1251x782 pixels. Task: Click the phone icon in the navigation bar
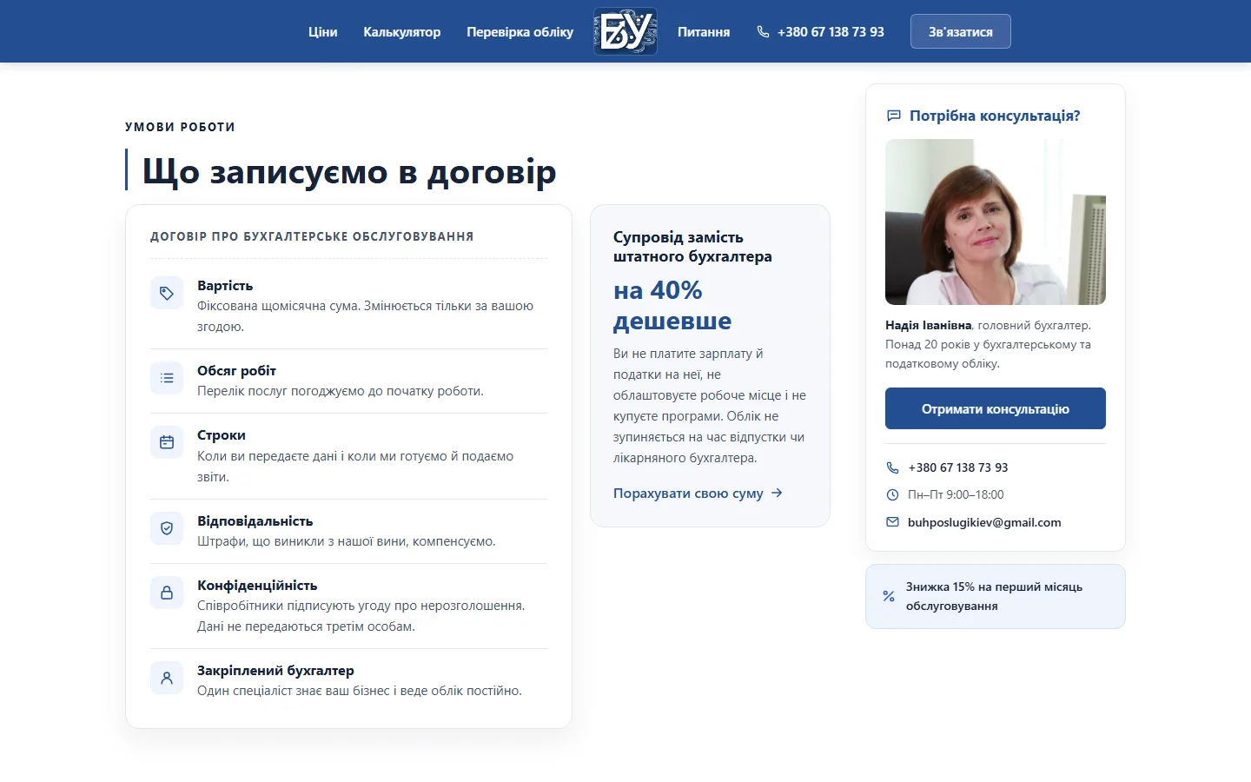(x=763, y=31)
